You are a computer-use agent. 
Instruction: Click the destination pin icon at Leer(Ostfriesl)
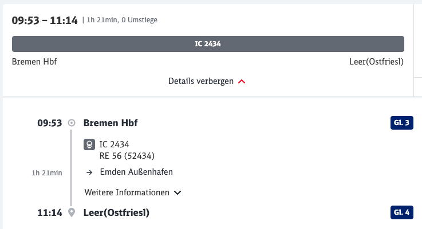pyautogui.click(x=72, y=213)
